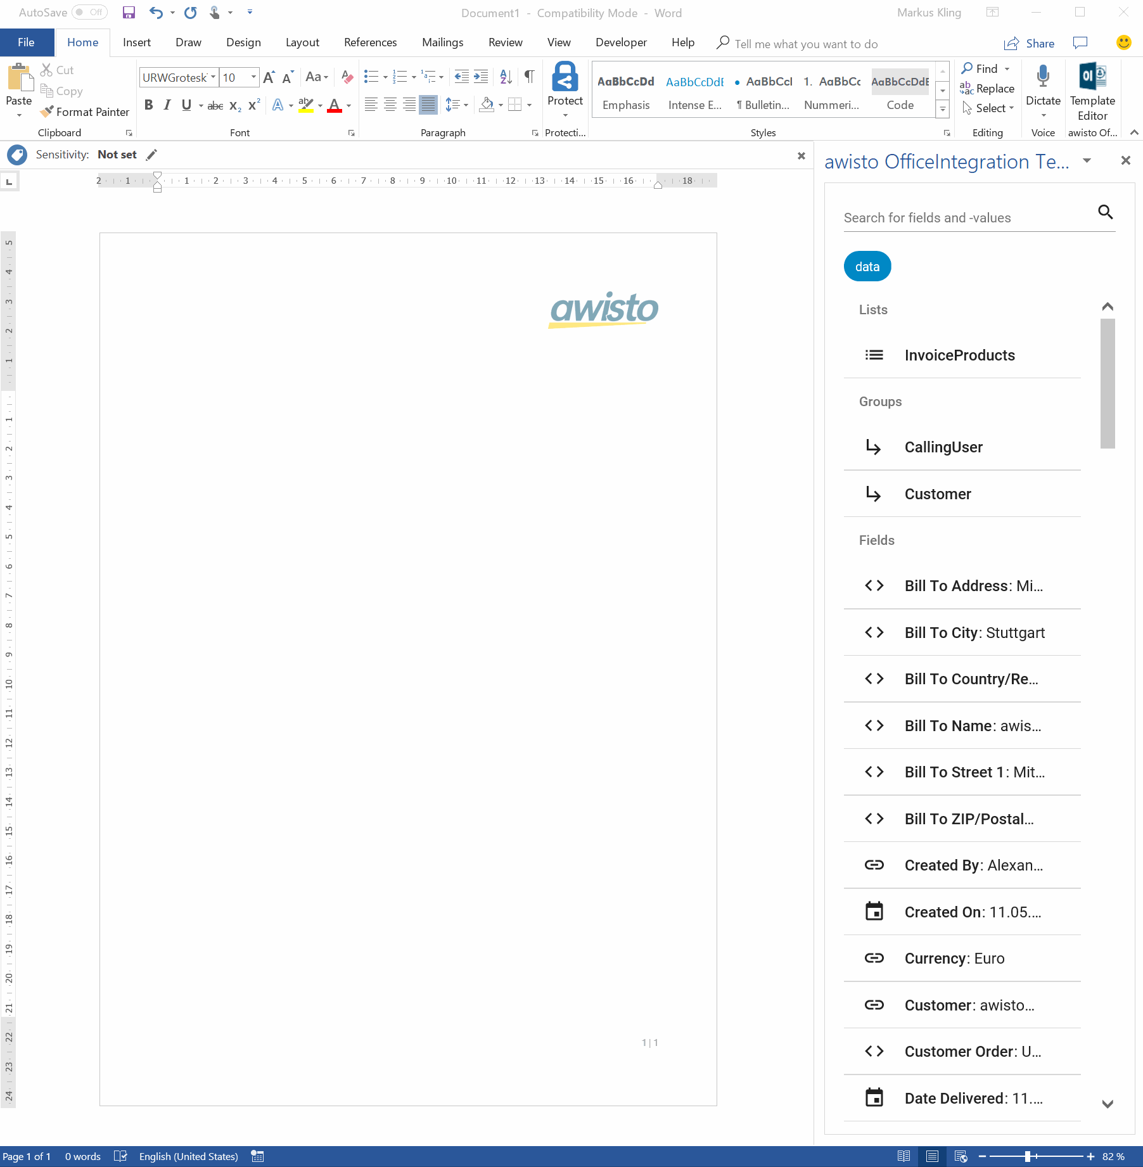Open the Find dropdown arrow
1143x1167 pixels.
coord(1007,69)
